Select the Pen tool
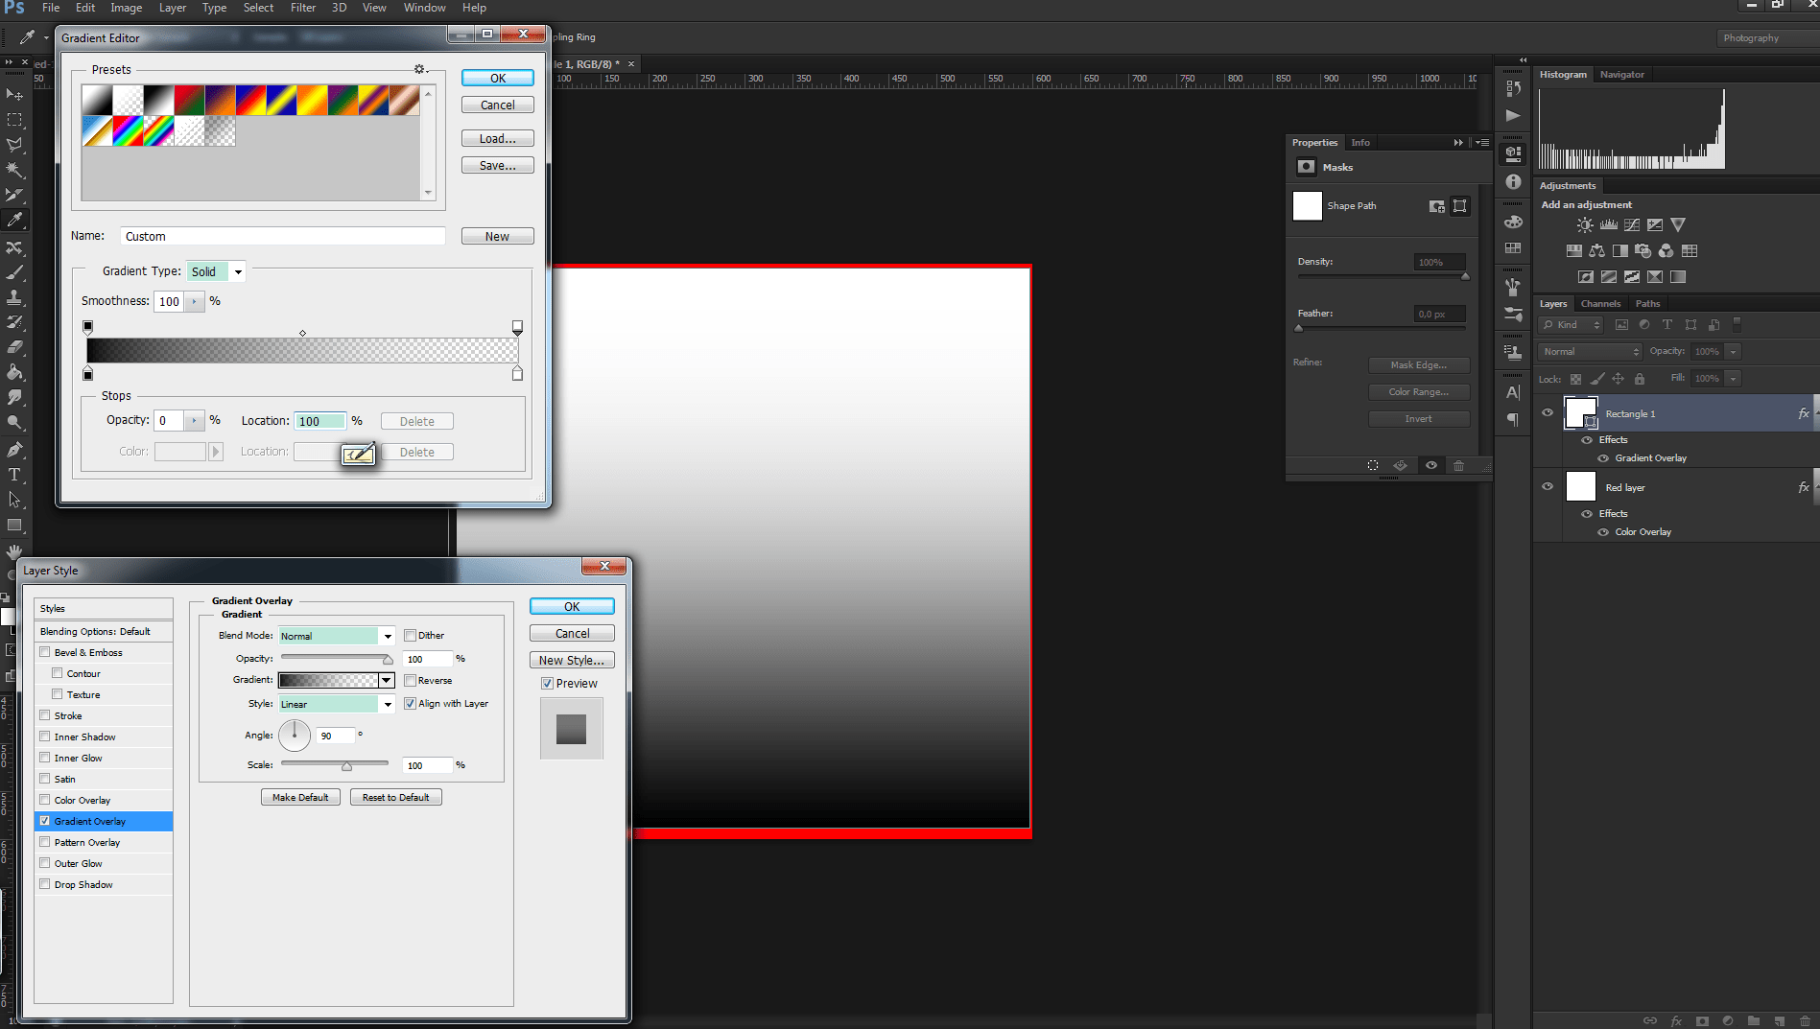The height and width of the screenshot is (1029, 1820). (14, 449)
